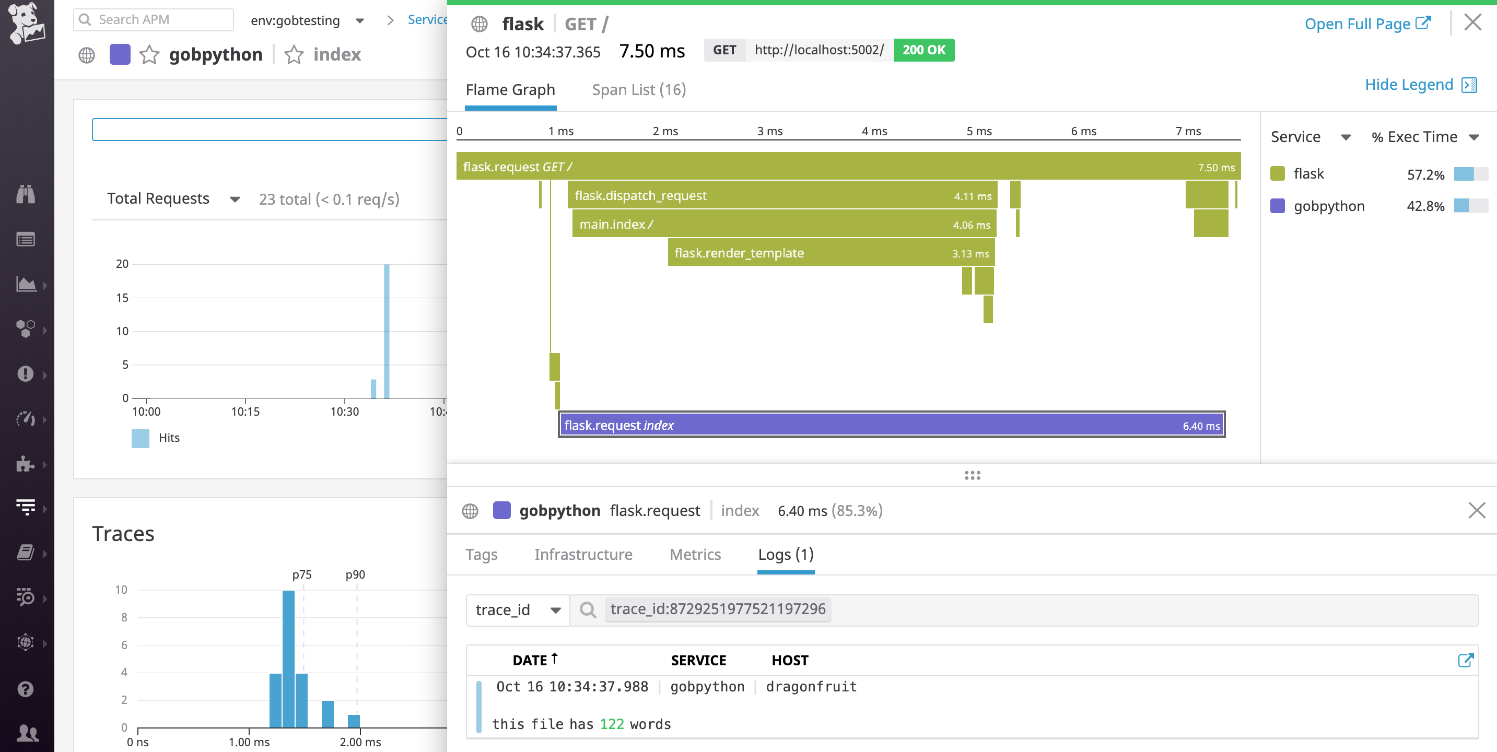This screenshot has height=752, width=1497.
Task: Open the Infrastructure tab for the span
Action: coord(583,555)
